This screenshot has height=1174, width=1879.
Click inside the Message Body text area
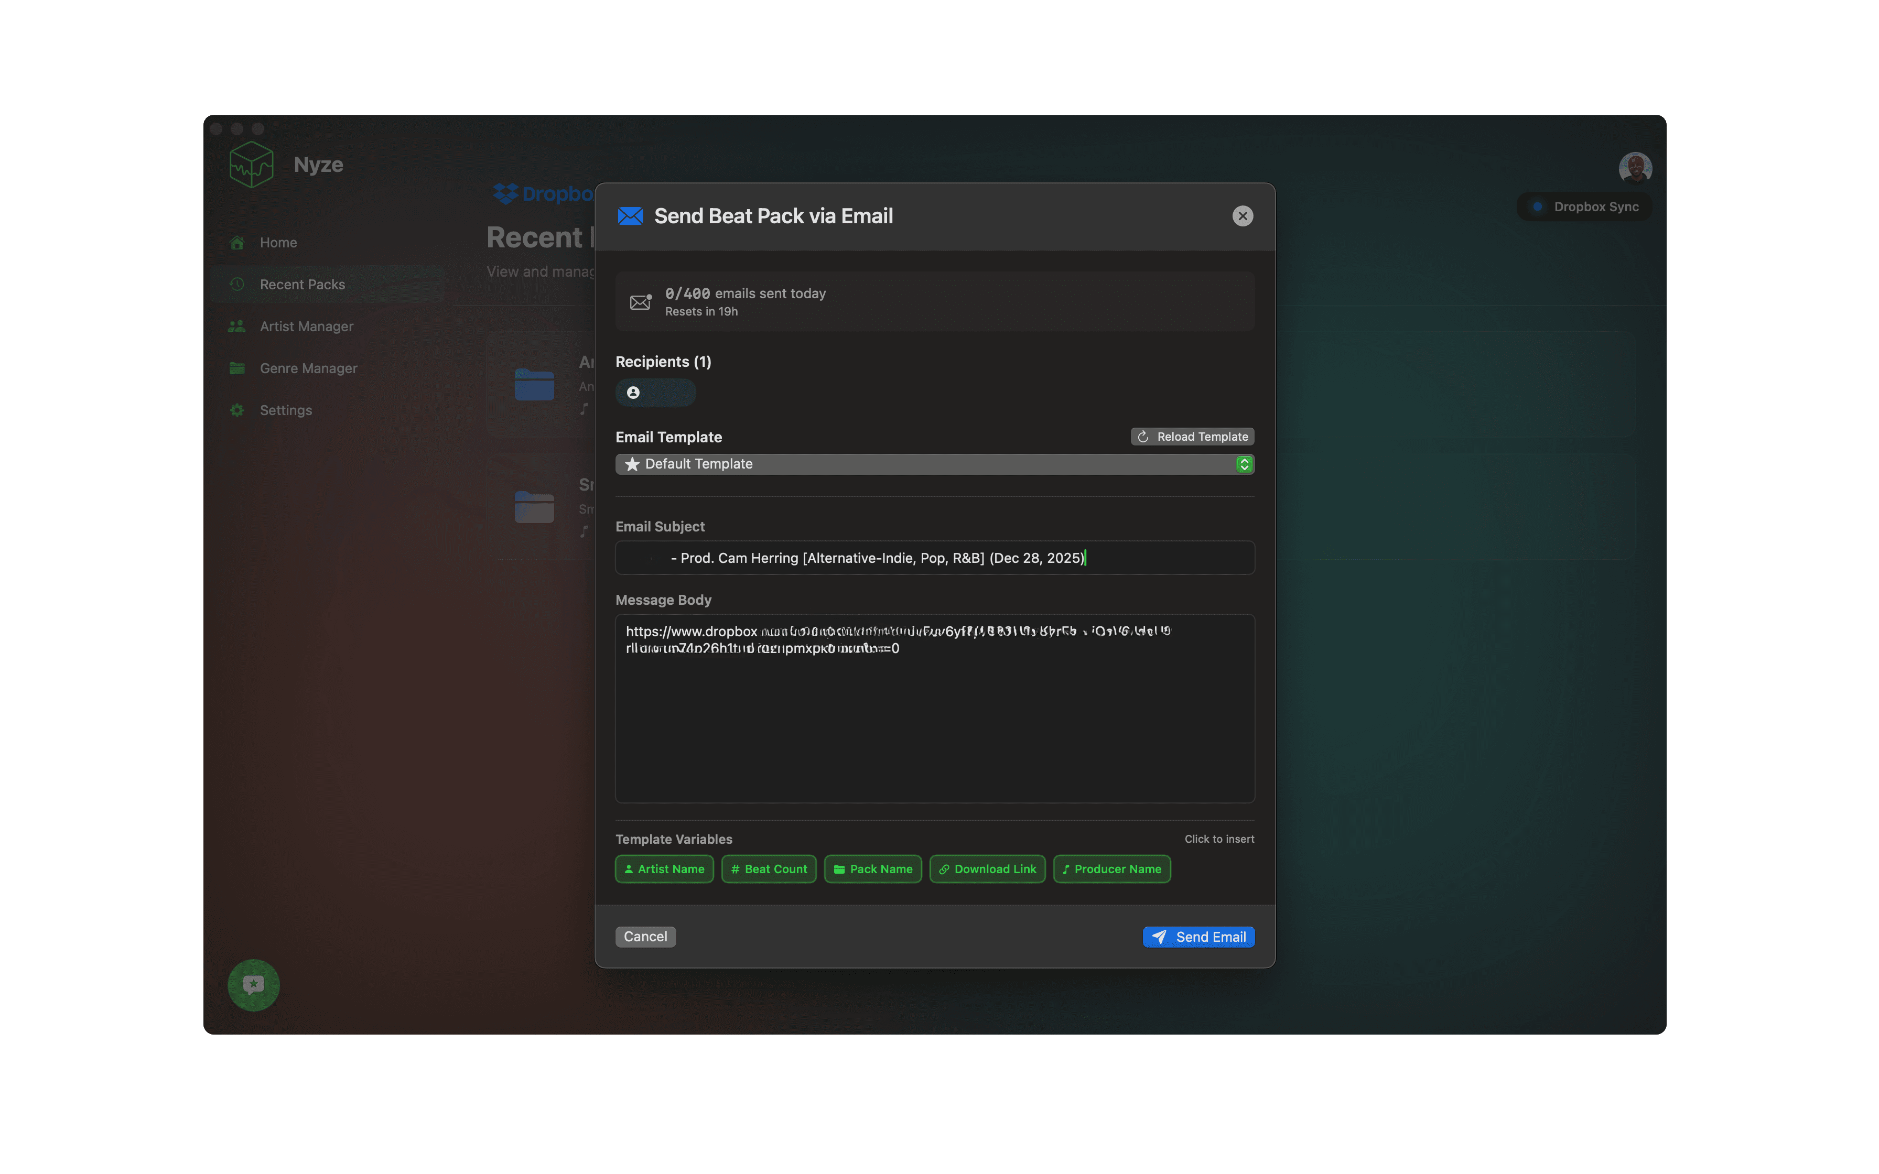pos(935,722)
